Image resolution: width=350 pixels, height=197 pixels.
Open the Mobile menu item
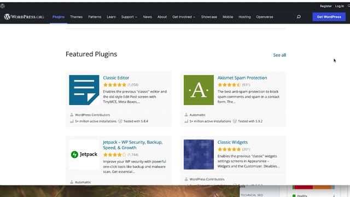click(227, 17)
